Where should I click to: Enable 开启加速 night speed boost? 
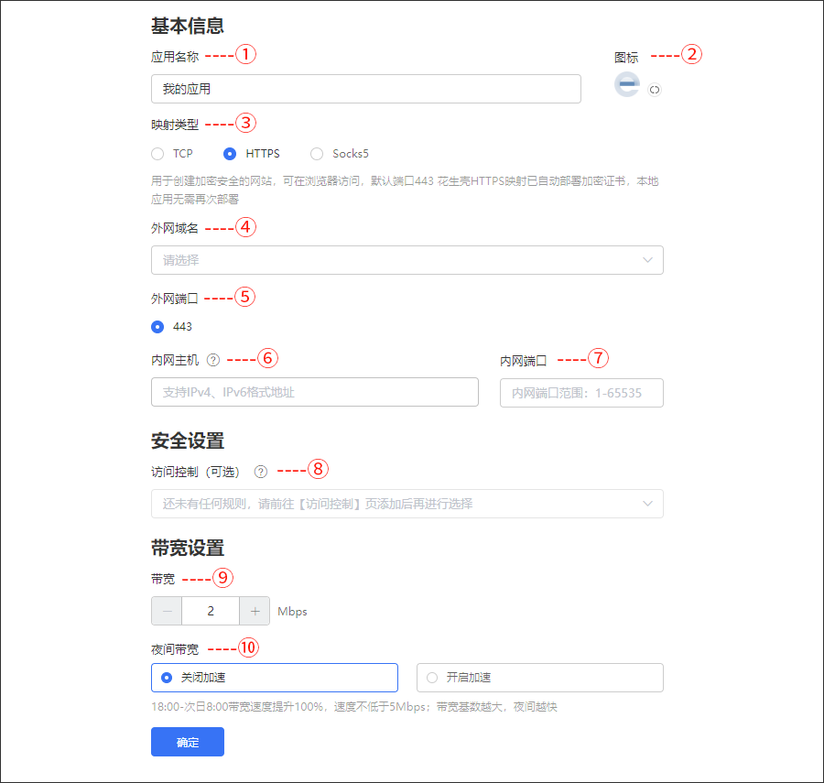431,678
